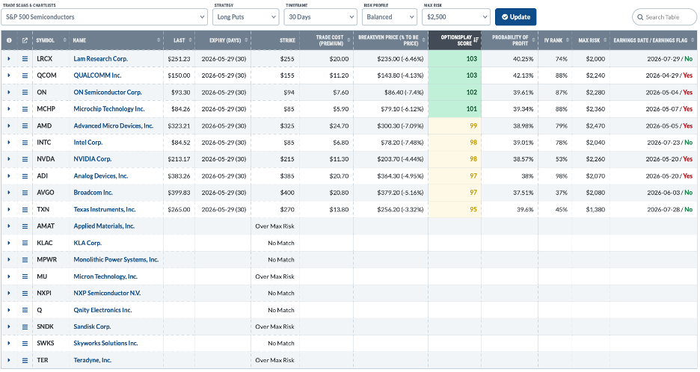The height and width of the screenshot is (372, 700).
Task: Open the row menu icon for MCHP
Action: [x=25, y=109]
